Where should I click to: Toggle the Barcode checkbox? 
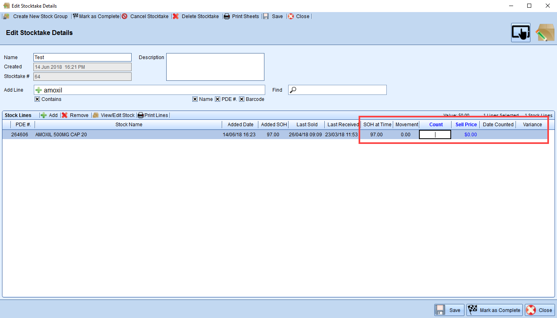[242, 99]
